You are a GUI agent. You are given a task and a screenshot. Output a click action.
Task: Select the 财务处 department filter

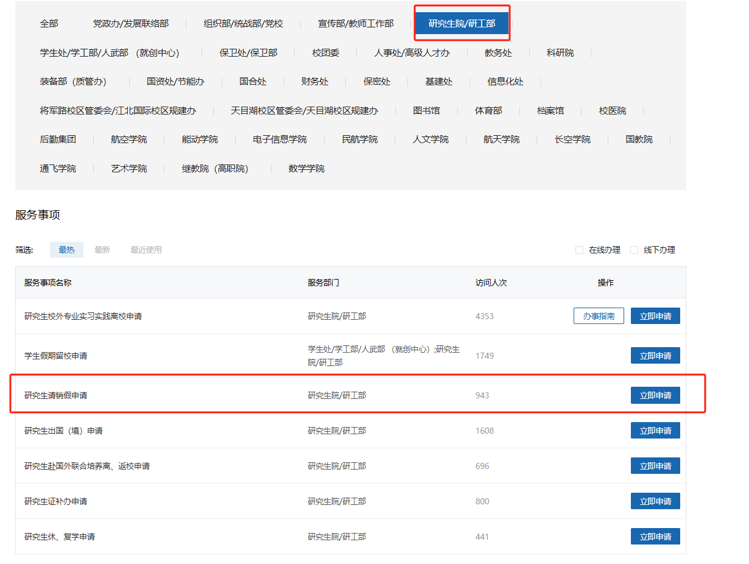(315, 82)
